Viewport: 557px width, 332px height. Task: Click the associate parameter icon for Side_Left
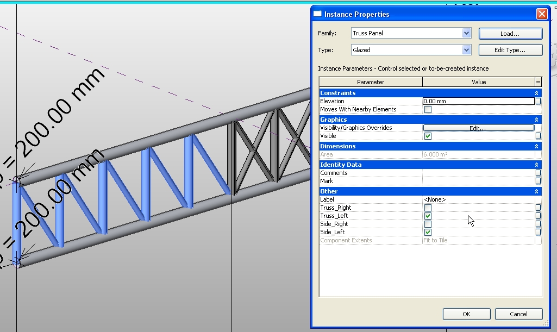point(539,232)
